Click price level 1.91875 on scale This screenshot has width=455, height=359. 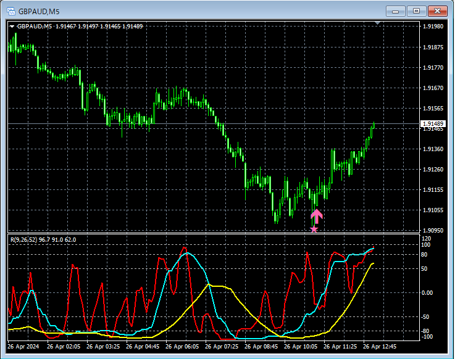[433, 47]
